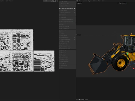Choose Remap... command
This screenshot has width=135, height=101.
coord(67,68)
